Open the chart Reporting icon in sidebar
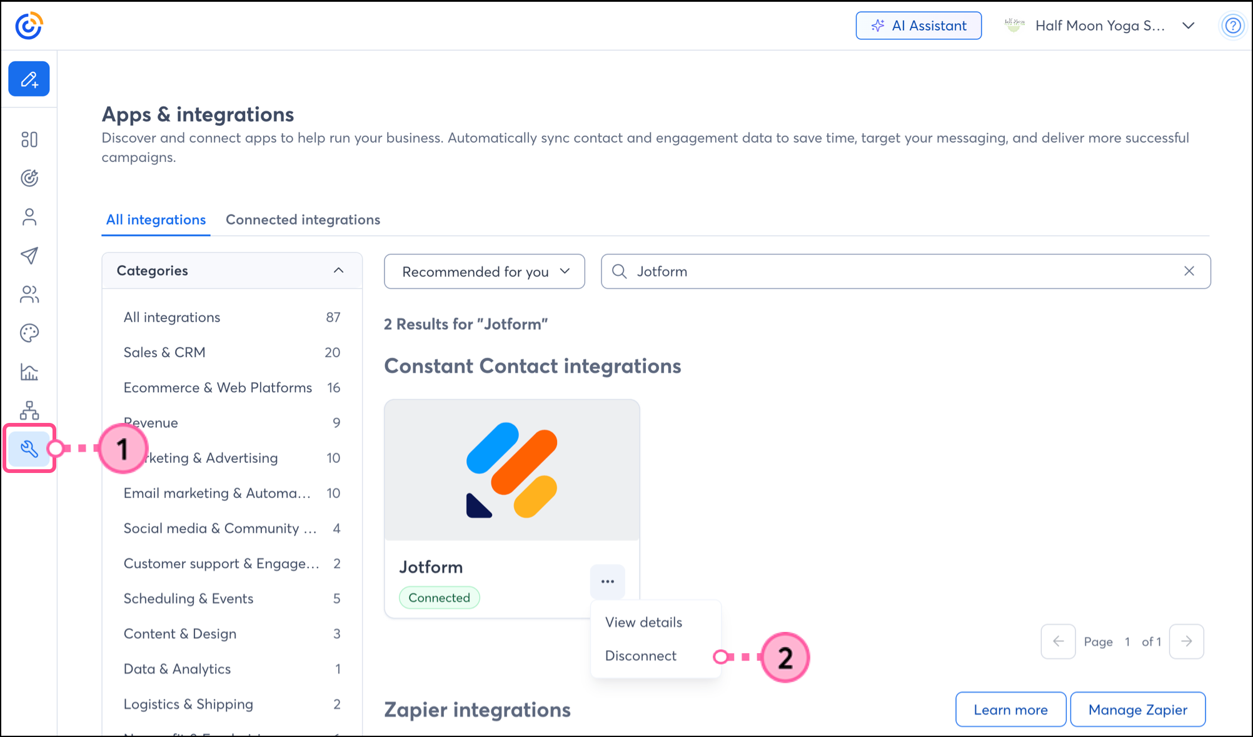 pyautogui.click(x=29, y=372)
